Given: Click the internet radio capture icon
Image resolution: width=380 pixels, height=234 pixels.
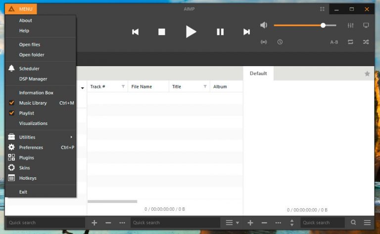Looking at the screenshot, I should (x=264, y=42).
